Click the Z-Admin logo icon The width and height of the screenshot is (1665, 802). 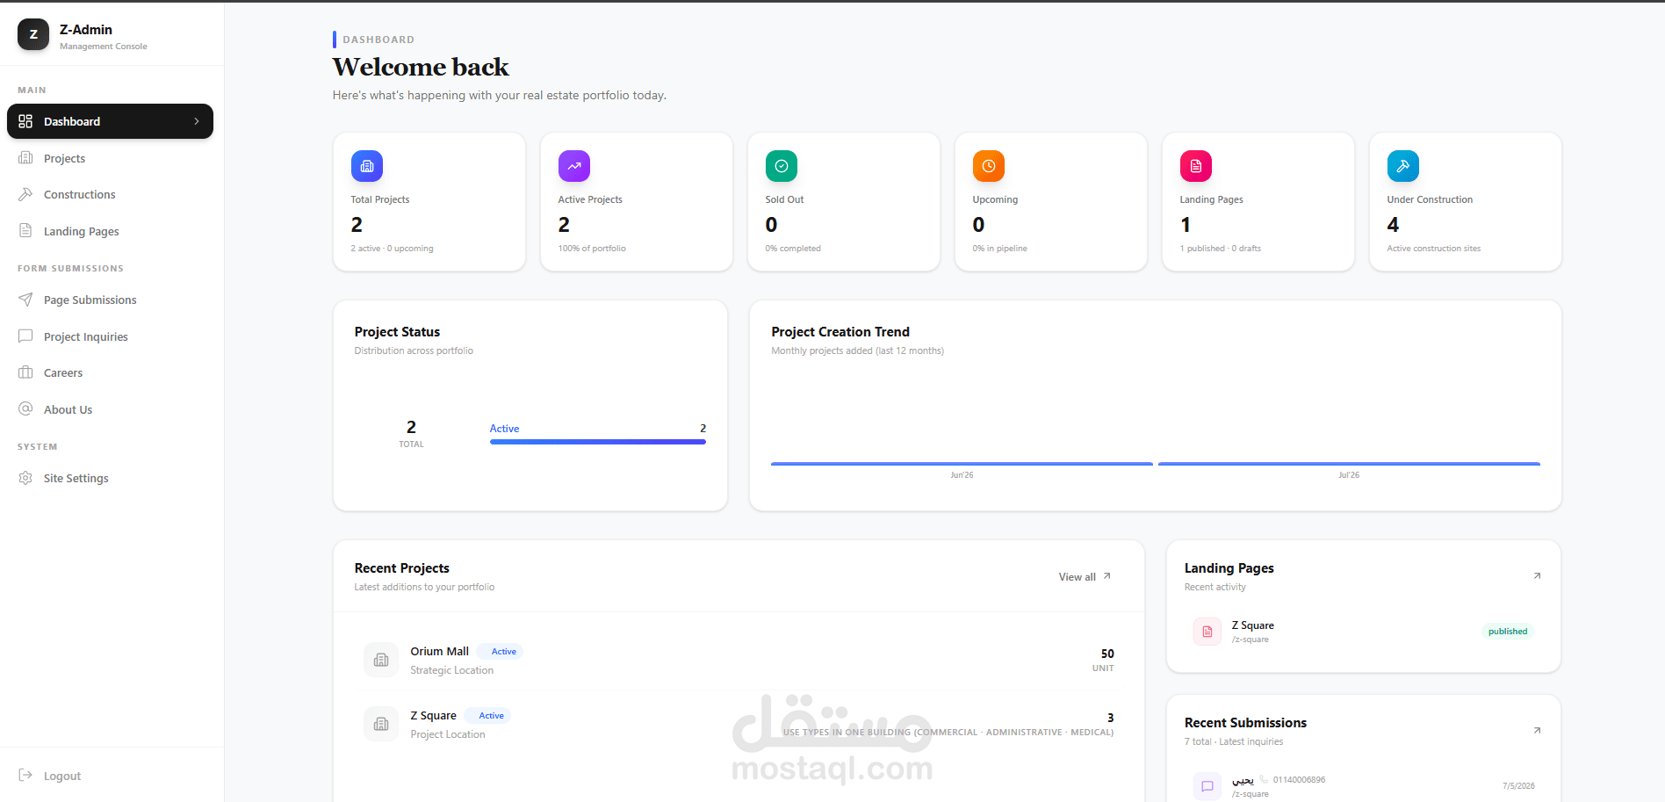pos(33,34)
